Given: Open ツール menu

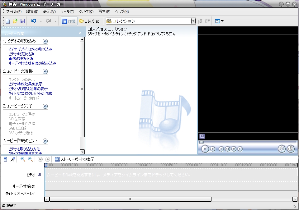Looking at the screenshot, I should tap(67, 11).
